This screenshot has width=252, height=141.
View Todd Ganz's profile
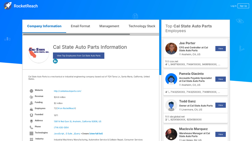220,105
